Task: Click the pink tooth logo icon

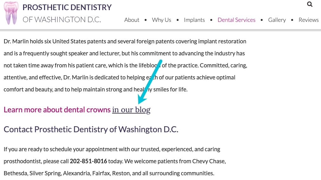Action: [x=11, y=13]
